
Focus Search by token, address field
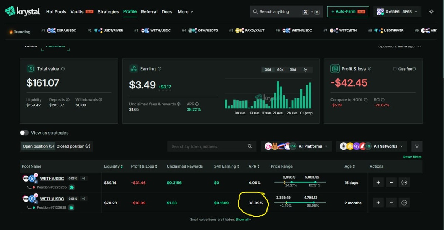click(x=212, y=146)
